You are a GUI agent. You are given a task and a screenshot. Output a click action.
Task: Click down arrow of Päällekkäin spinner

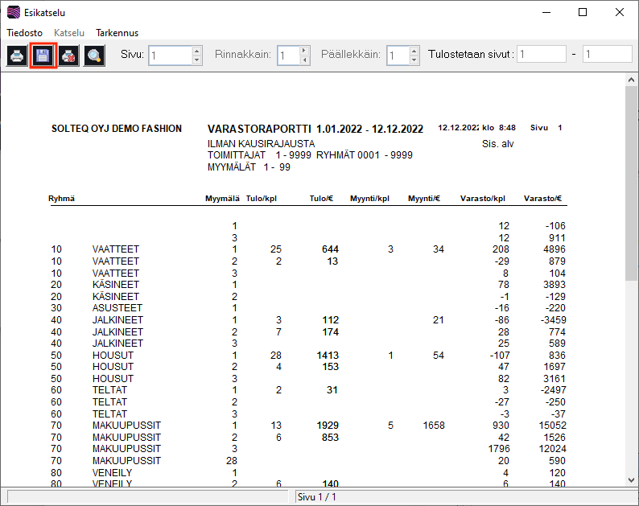[414, 60]
